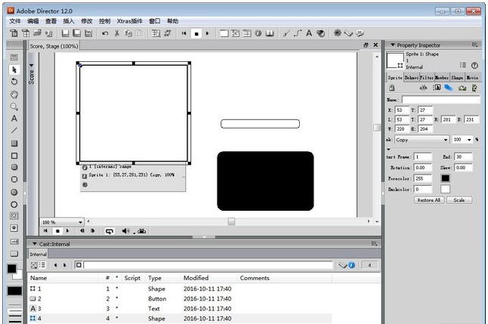Select the Check Box tool
Image resolution: width=488 pixels, height=324 pixels.
pos(14,216)
